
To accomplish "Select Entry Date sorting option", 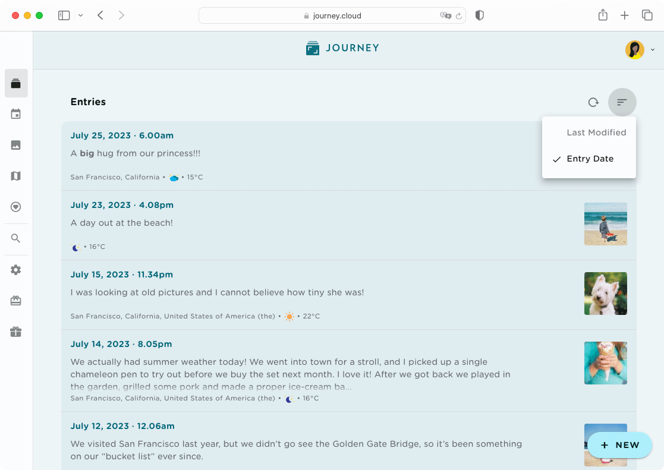I will [589, 159].
